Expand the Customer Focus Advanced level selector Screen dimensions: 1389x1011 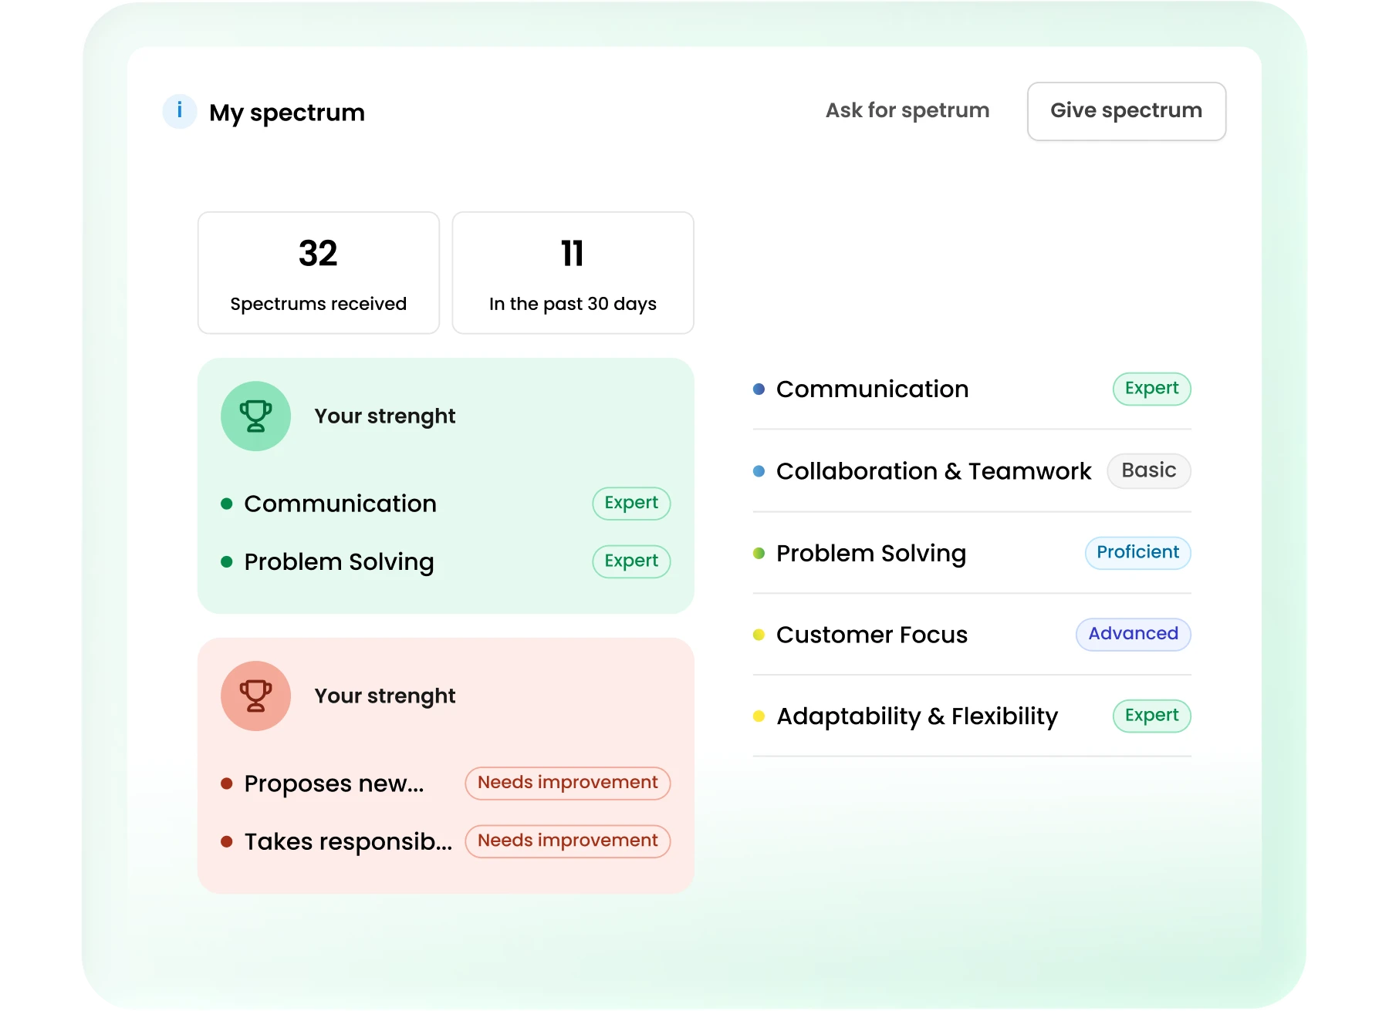pos(1132,634)
